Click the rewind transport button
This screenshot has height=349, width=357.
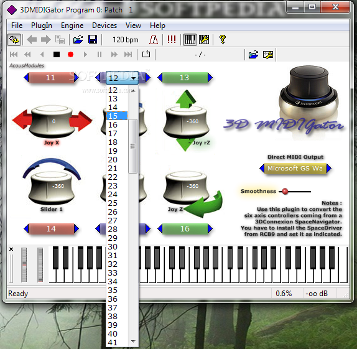(x=27, y=55)
